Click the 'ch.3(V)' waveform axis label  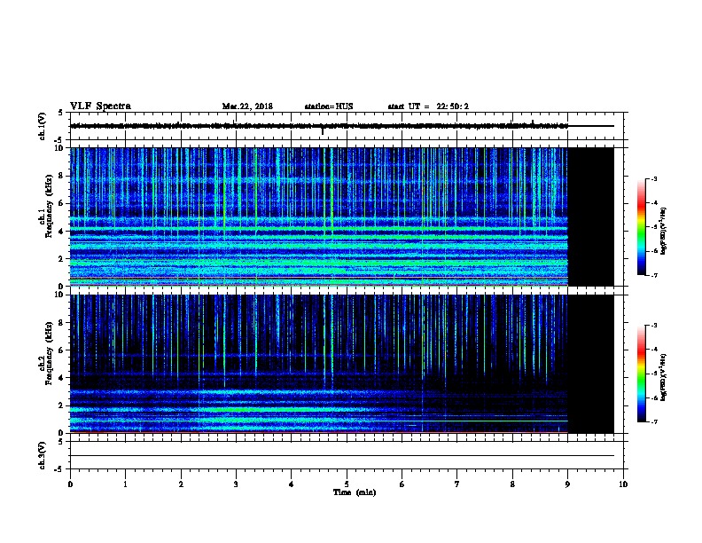43,455
